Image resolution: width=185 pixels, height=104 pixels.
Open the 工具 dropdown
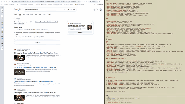(49, 14)
